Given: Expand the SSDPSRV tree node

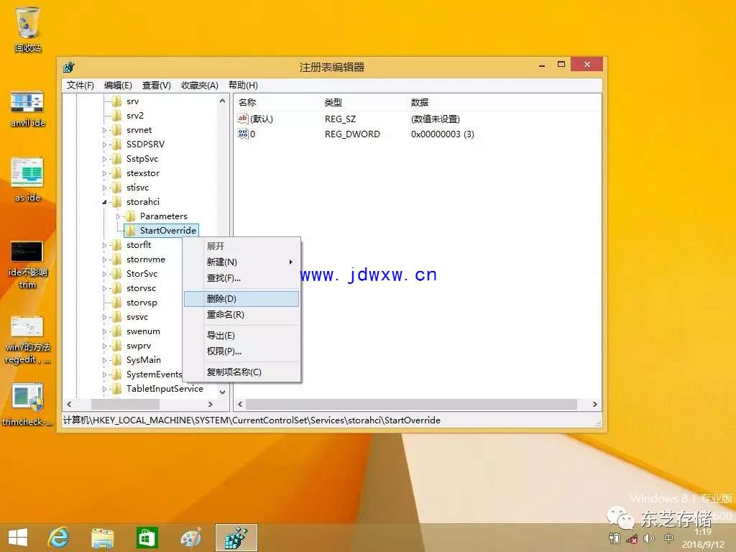Looking at the screenshot, I should [x=104, y=144].
